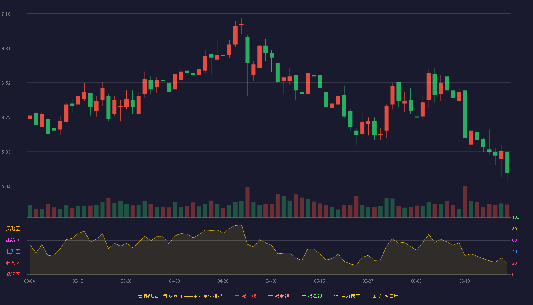Toggle the 强弱线 legend entry
The image size is (533, 305).
279,296
